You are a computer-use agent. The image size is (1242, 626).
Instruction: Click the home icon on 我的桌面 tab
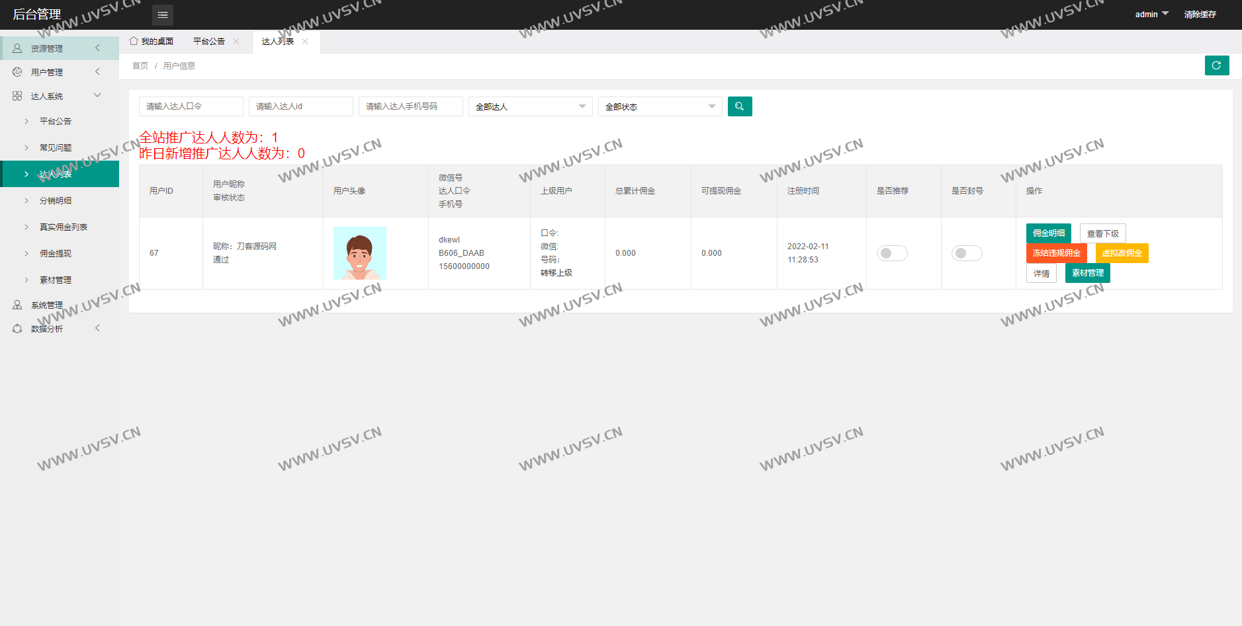click(134, 41)
